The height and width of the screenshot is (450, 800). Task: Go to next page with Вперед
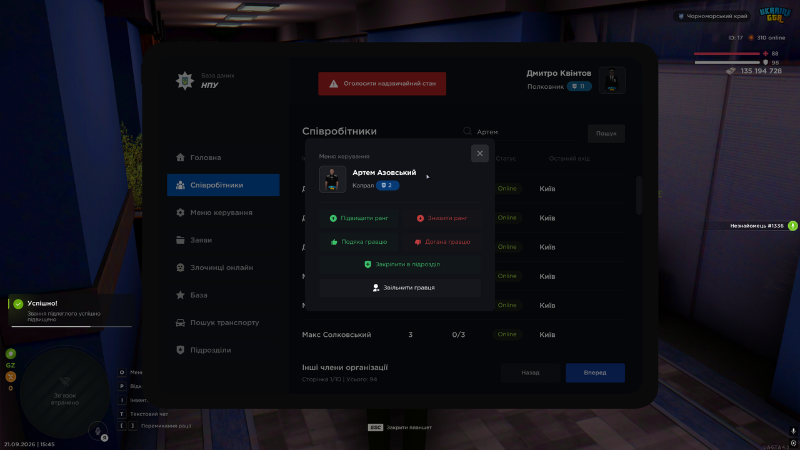pos(595,372)
